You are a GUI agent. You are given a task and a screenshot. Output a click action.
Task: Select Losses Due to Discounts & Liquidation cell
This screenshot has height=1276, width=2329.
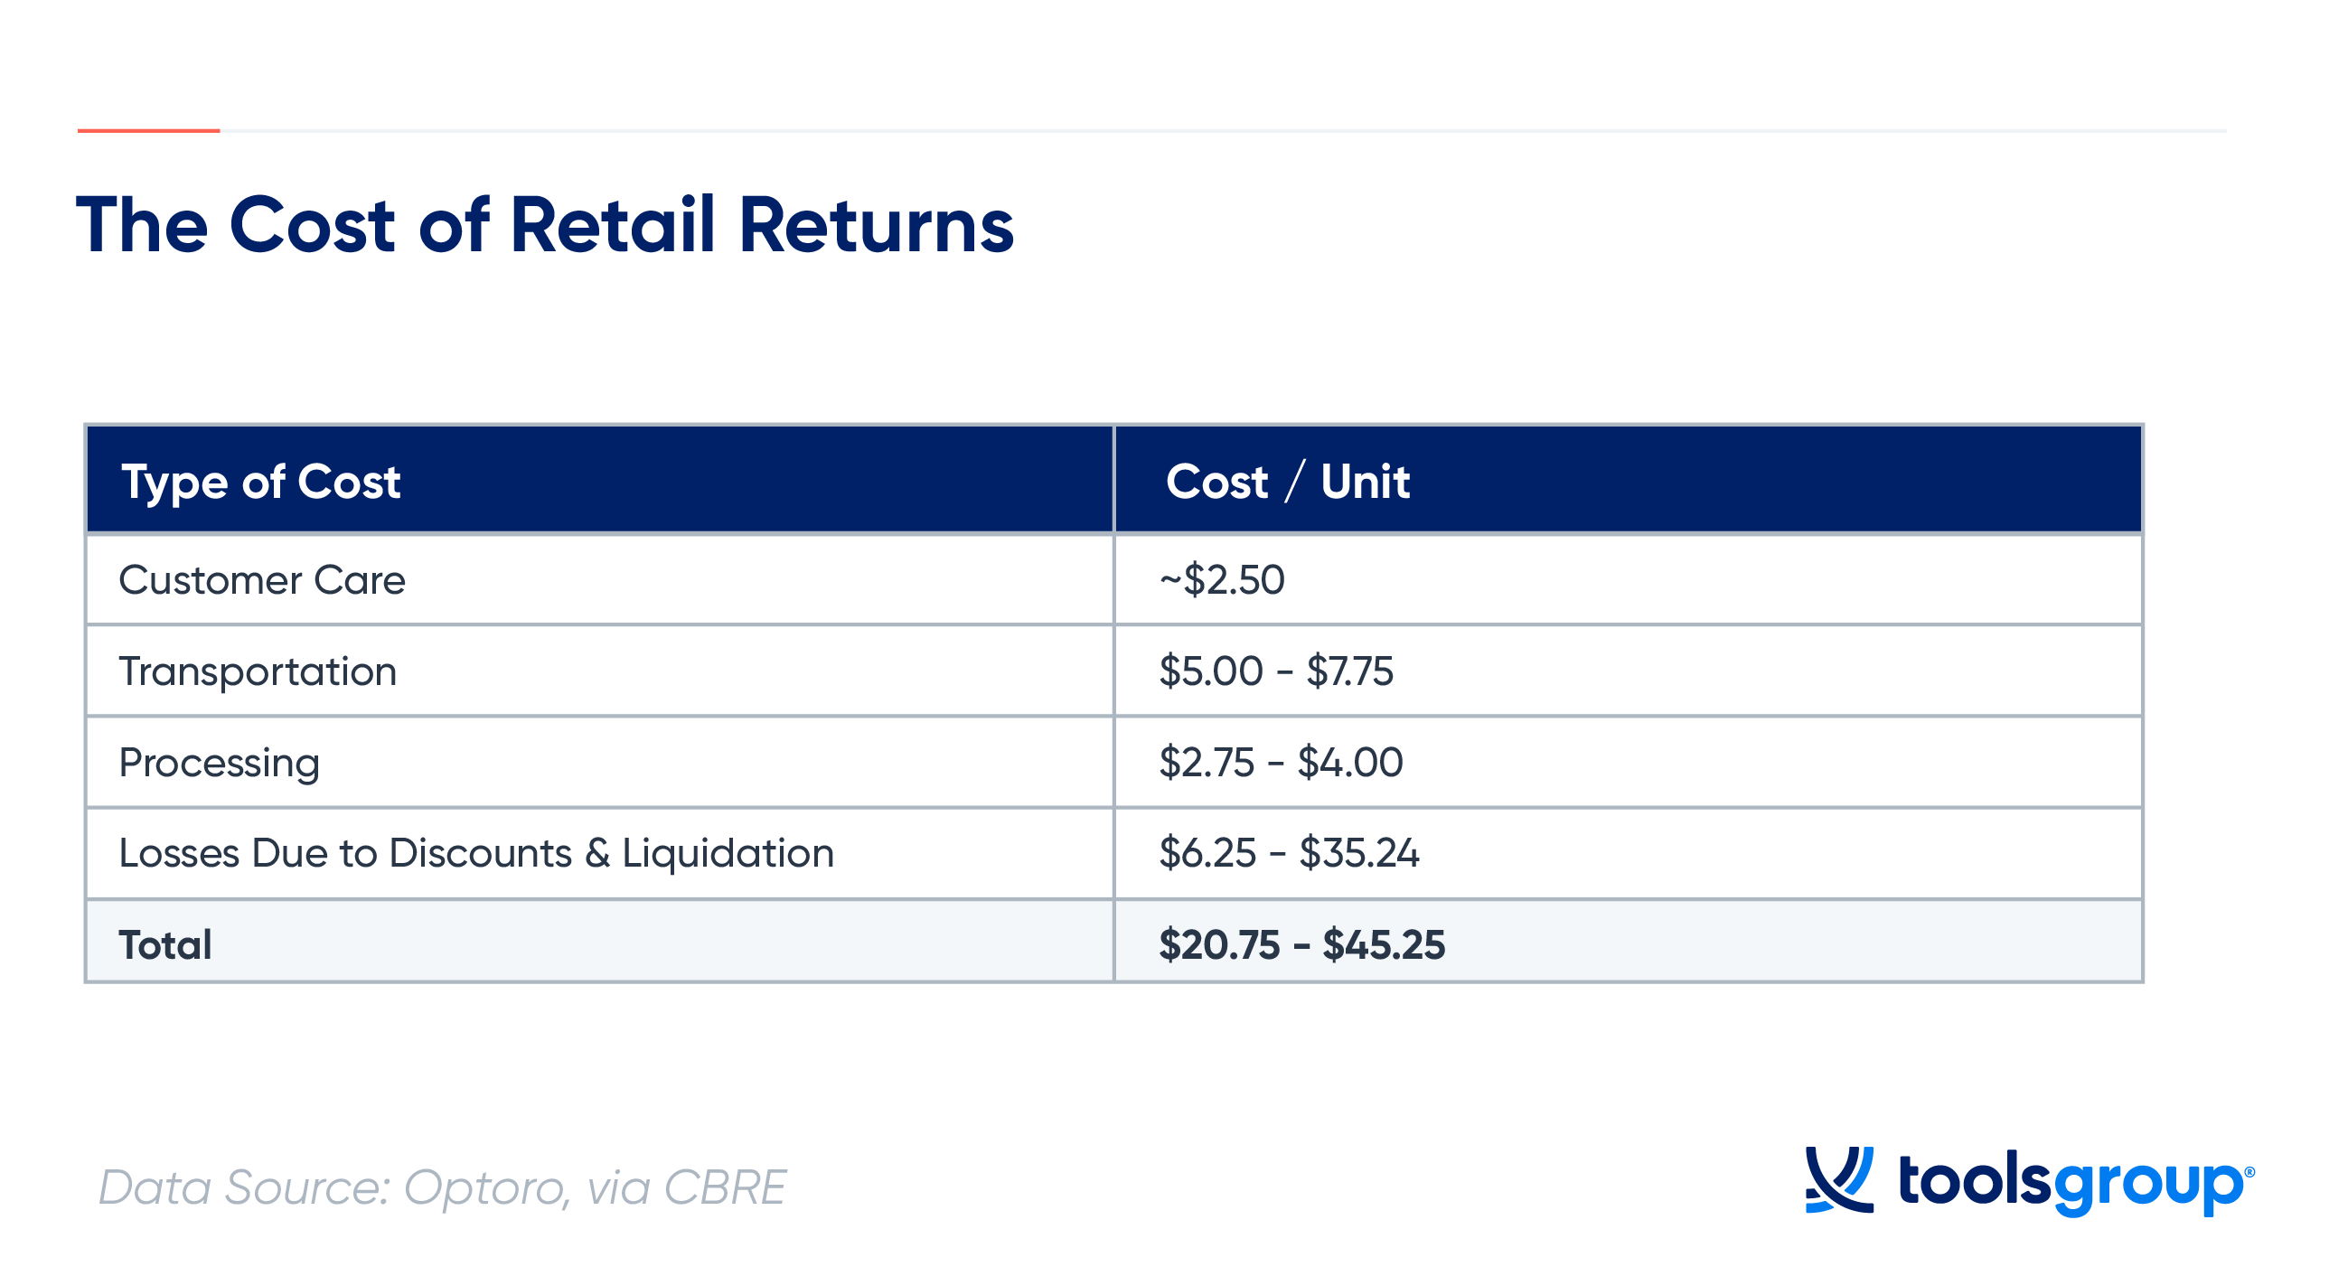point(599,854)
